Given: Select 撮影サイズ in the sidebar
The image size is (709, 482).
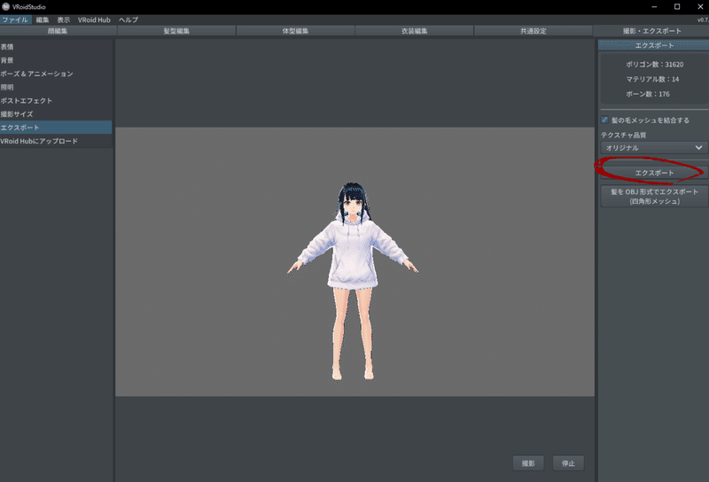Looking at the screenshot, I should 56,114.
